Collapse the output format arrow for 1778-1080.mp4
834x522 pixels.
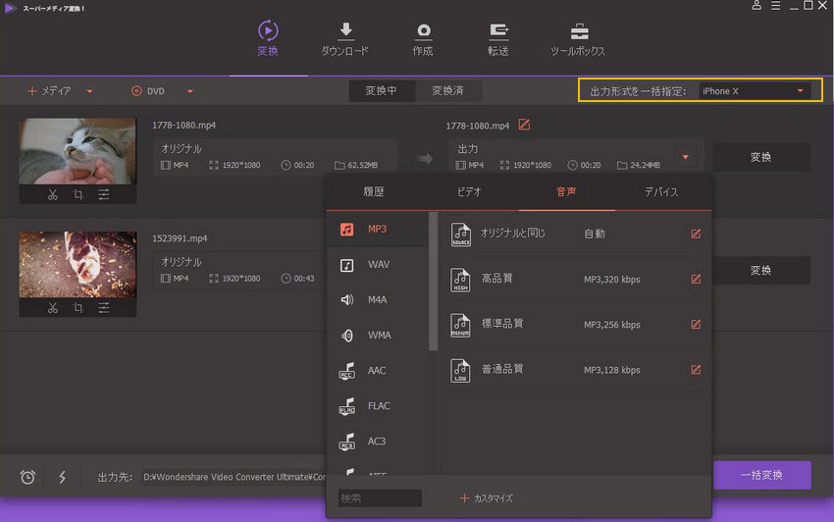[686, 157]
